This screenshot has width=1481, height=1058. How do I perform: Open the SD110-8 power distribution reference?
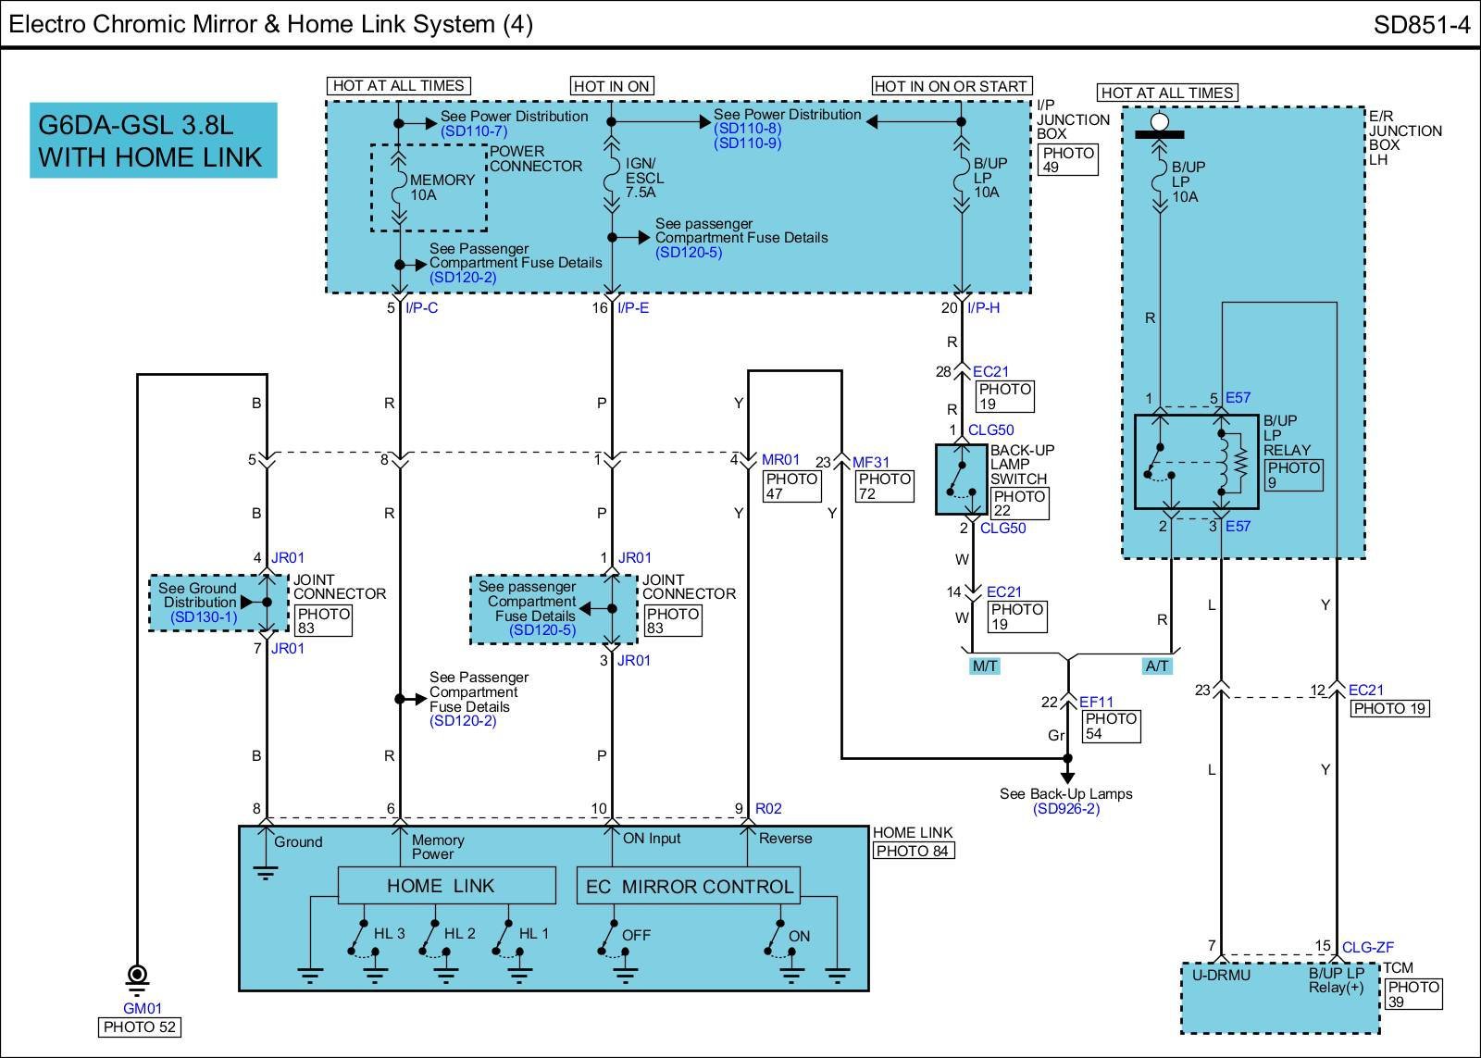click(747, 129)
